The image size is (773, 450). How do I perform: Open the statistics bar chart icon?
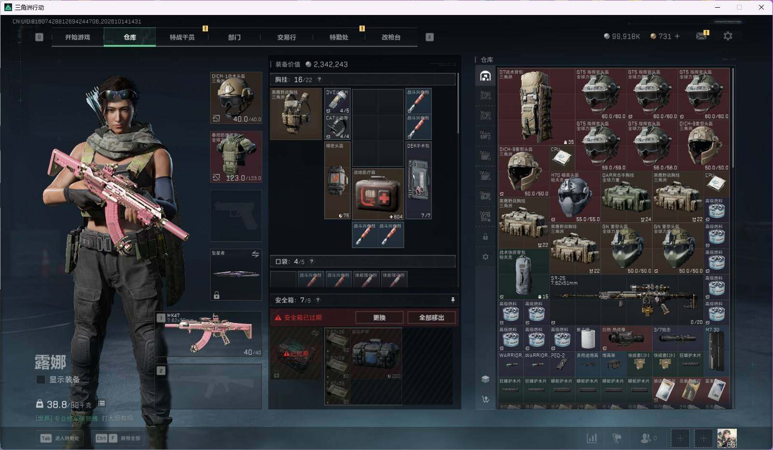click(x=592, y=438)
